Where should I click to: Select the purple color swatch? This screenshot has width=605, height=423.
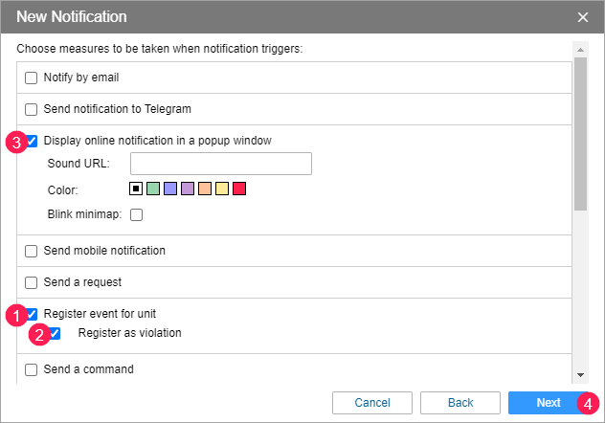point(188,189)
